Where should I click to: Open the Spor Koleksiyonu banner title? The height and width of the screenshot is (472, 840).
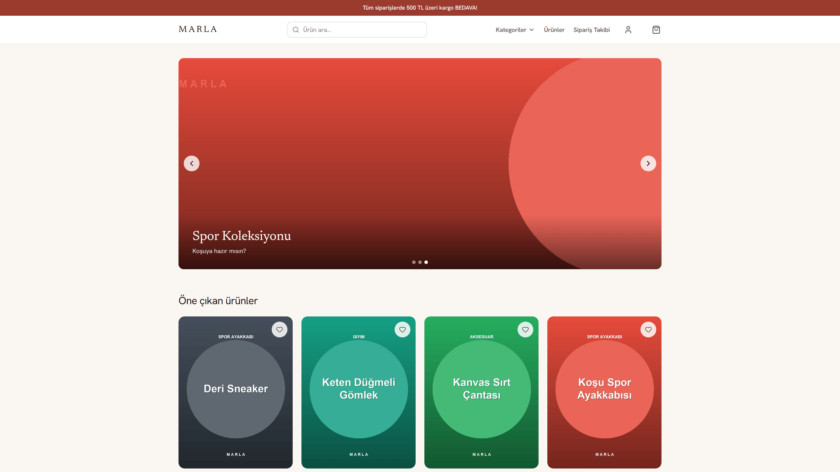[x=241, y=236]
